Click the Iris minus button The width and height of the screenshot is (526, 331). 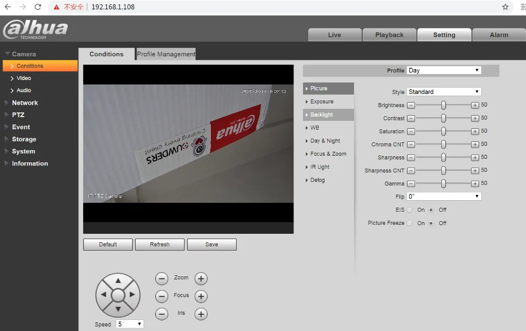pos(161,314)
